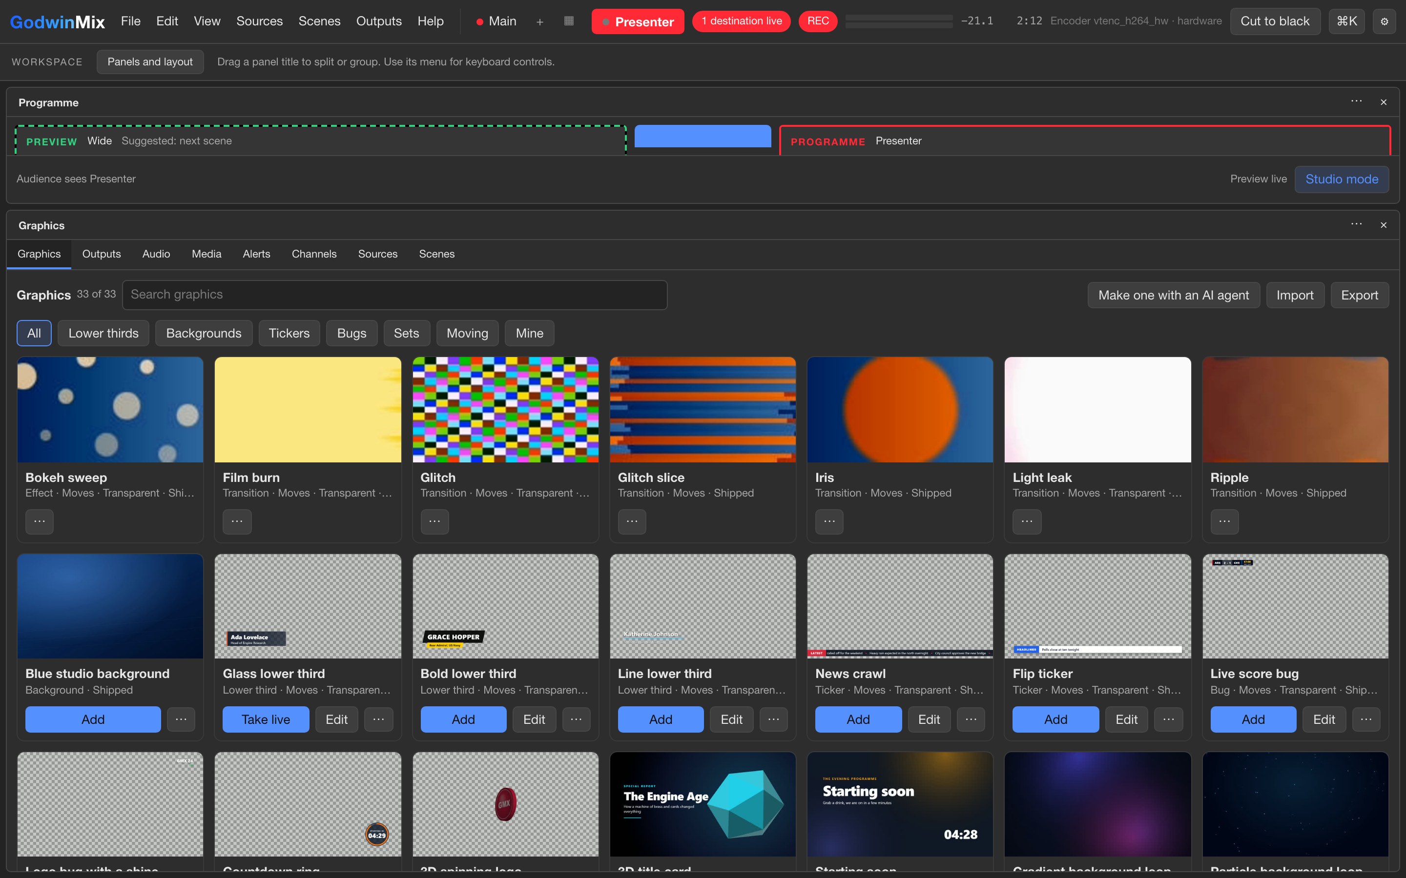Open the ⌘K command palette
This screenshot has height=878, width=1406.
[1346, 21]
